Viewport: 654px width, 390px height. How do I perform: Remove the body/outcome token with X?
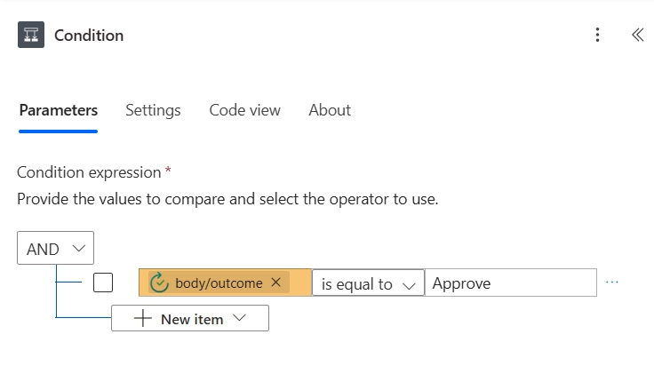click(x=275, y=283)
